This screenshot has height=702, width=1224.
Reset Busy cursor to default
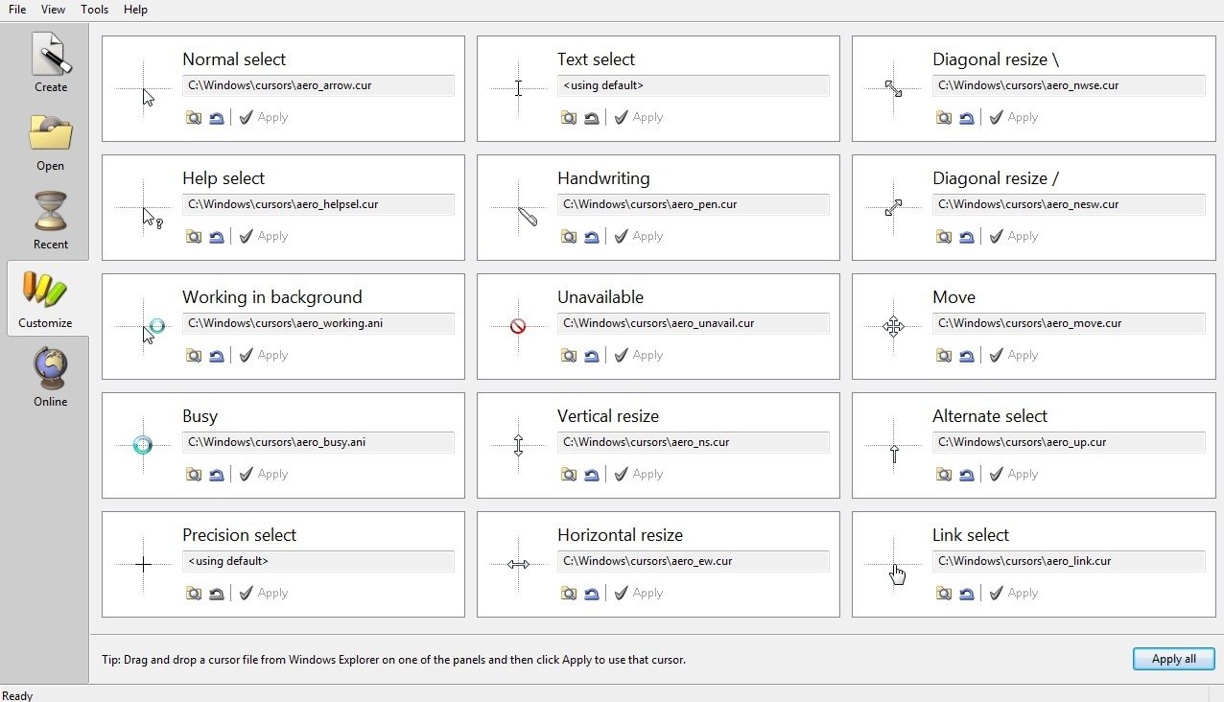point(217,474)
